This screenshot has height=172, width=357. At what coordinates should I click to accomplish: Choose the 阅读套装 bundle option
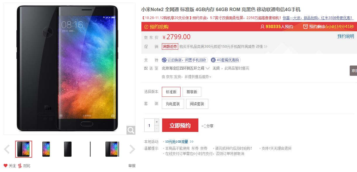197,104
